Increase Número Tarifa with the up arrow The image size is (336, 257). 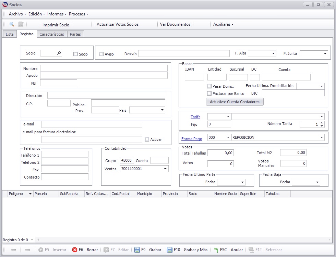[322, 123]
